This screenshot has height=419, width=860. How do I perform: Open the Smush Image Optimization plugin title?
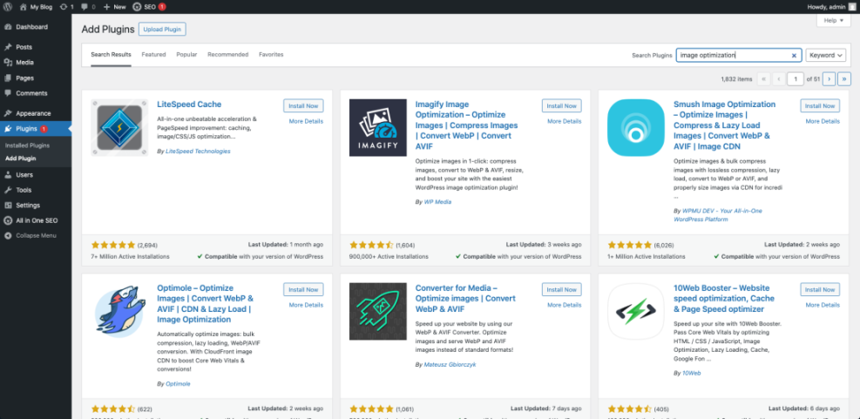point(725,125)
